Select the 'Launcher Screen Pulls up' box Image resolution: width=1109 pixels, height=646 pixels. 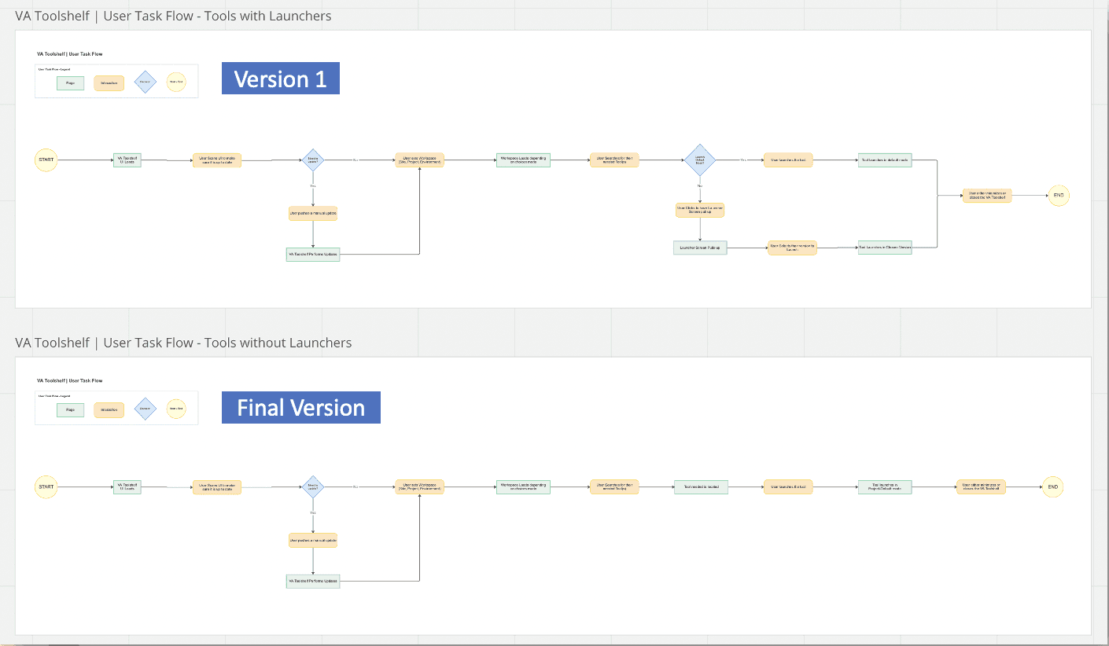pyautogui.click(x=700, y=248)
